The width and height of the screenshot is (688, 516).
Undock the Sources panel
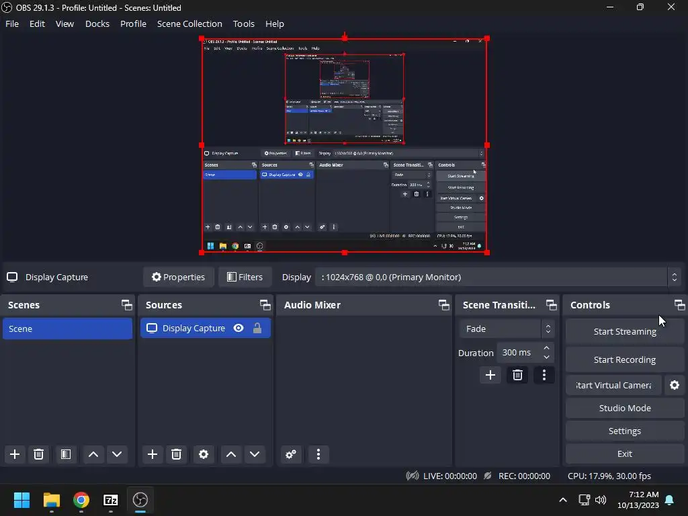[265, 305]
